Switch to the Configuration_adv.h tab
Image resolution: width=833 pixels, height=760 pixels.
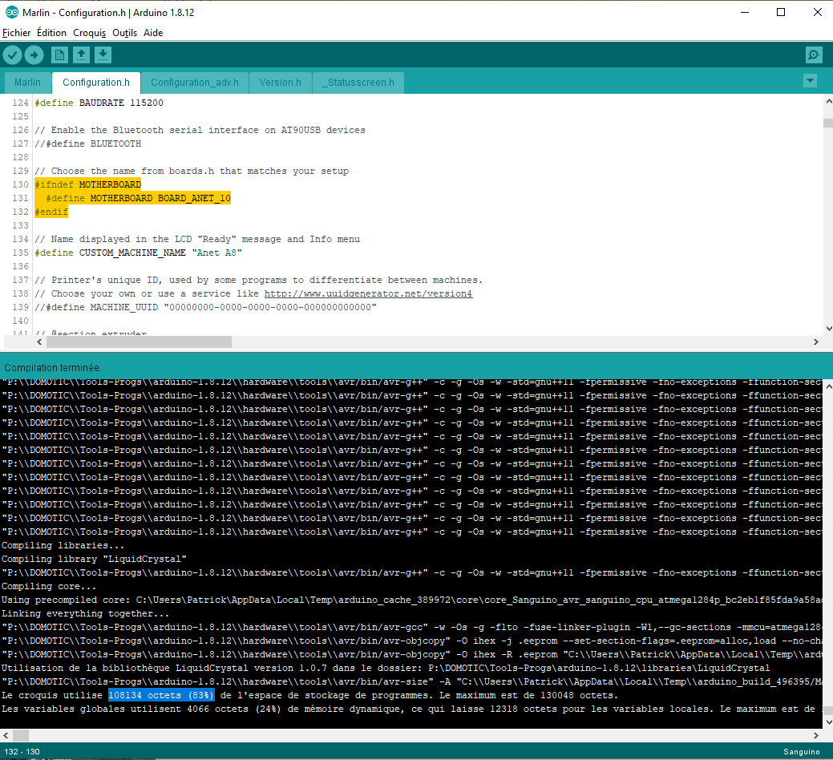click(x=195, y=83)
